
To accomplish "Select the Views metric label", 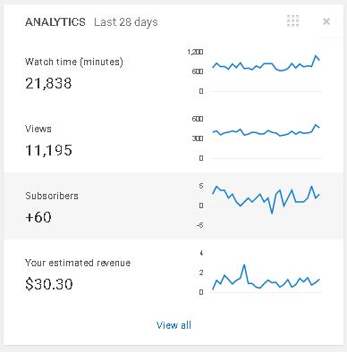I will click(x=38, y=129).
